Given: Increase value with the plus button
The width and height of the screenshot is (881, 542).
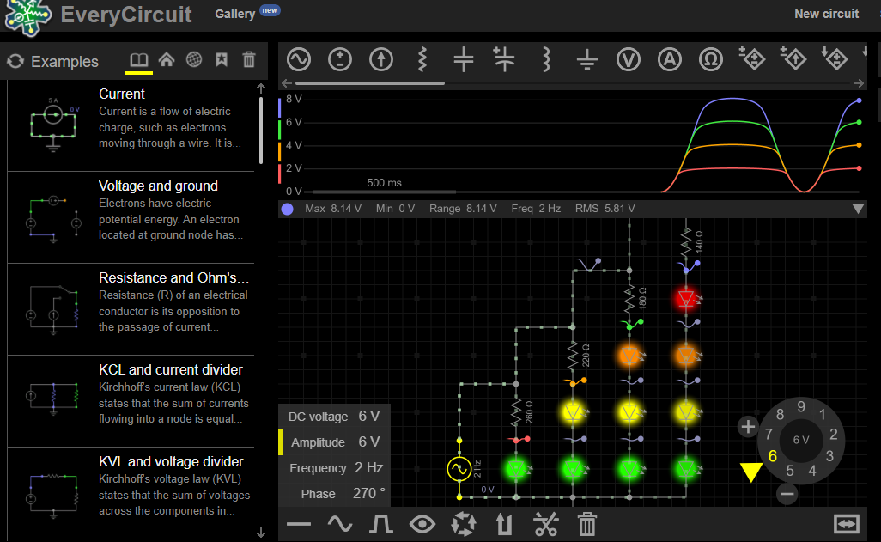Looking at the screenshot, I should pyautogui.click(x=748, y=427).
